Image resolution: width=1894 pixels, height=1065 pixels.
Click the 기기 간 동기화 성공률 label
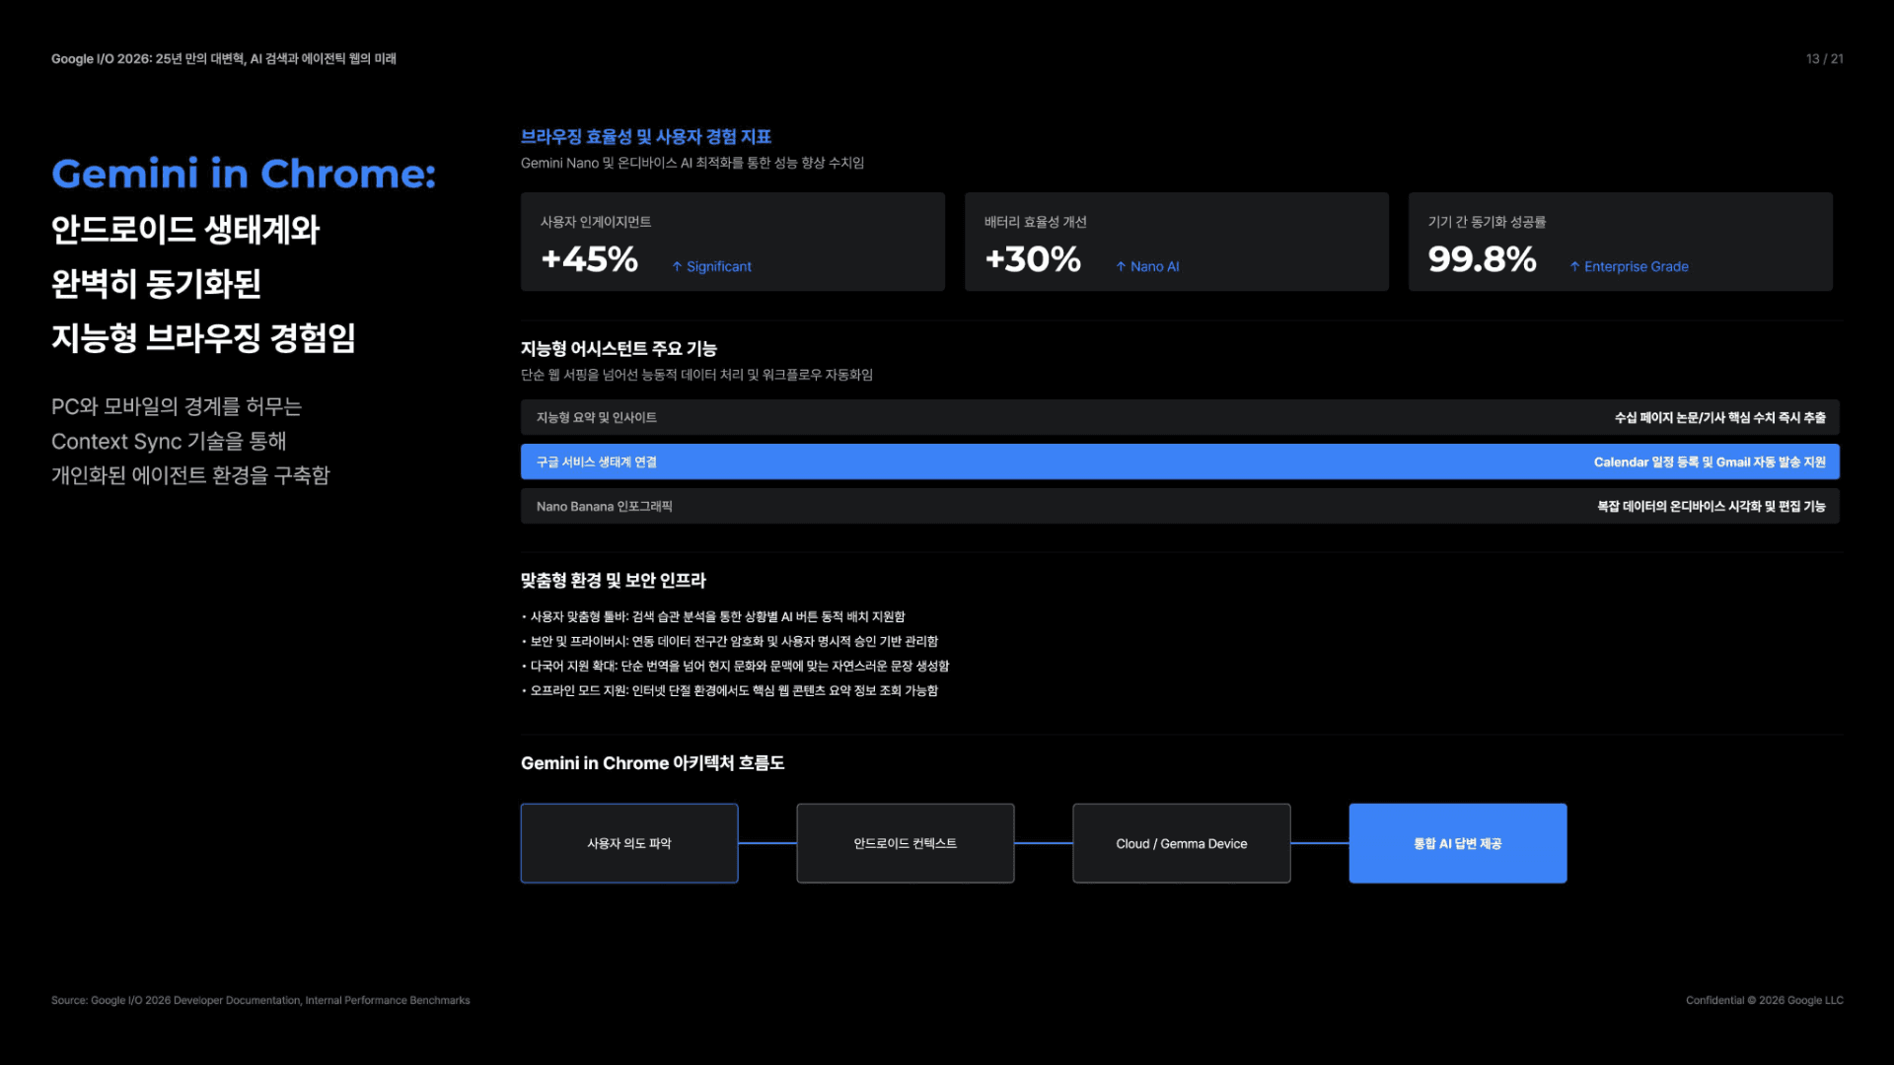[x=1487, y=222]
